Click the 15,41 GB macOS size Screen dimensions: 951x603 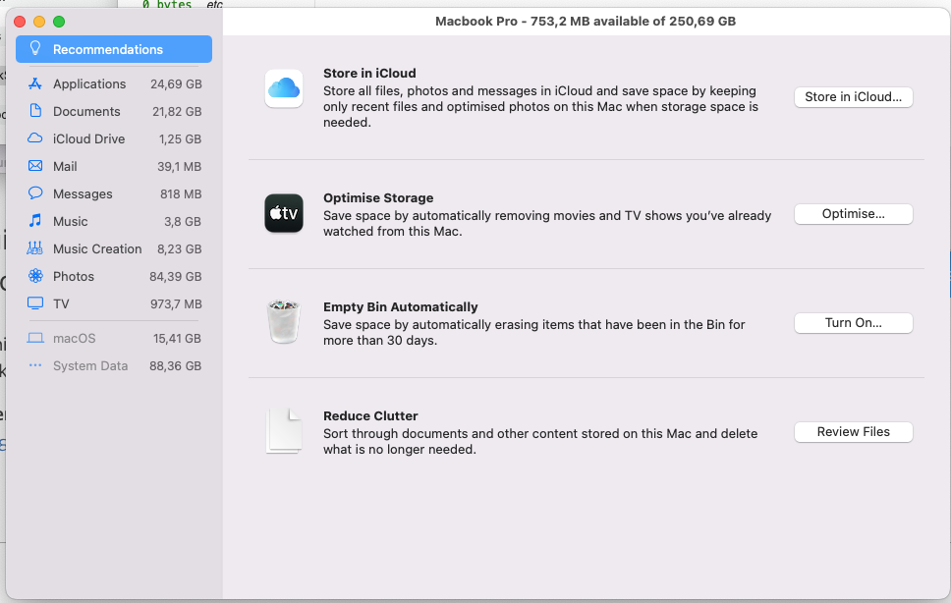pyautogui.click(x=177, y=339)
